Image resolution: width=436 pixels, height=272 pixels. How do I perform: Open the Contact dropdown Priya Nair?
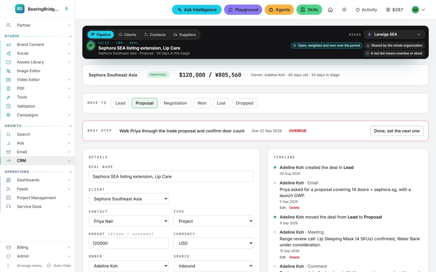pos(129,221)
